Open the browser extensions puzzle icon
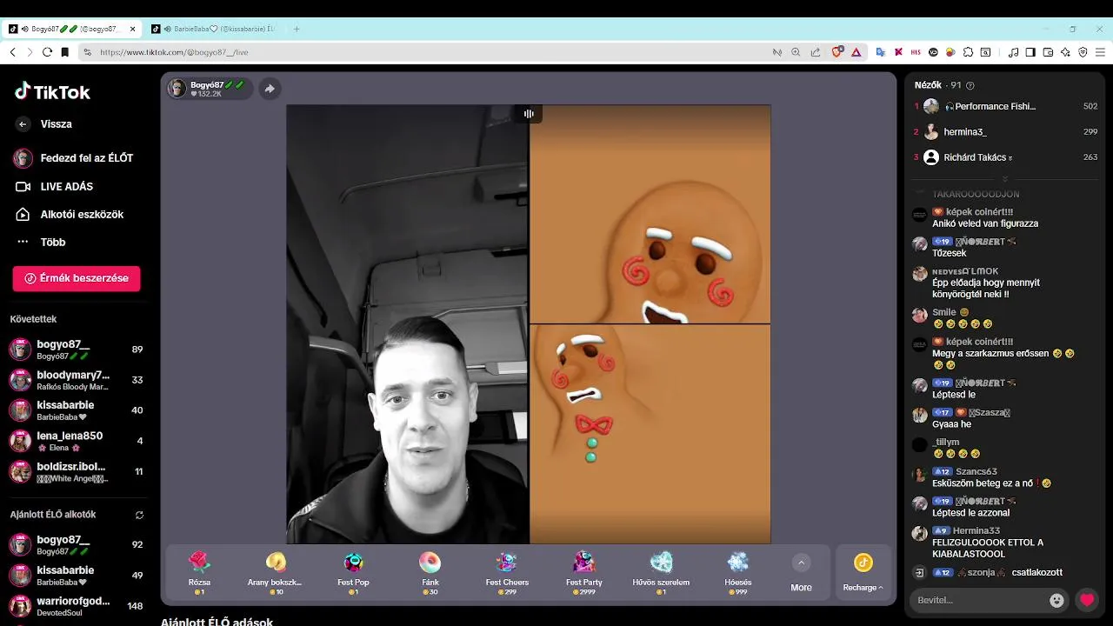1113x626 pixels. pyautogui.click(x=968, y=52)
